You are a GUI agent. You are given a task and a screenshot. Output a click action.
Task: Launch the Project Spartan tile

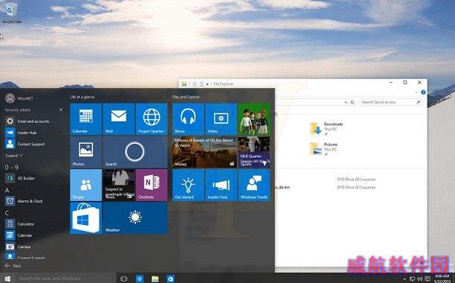point(152,119)
